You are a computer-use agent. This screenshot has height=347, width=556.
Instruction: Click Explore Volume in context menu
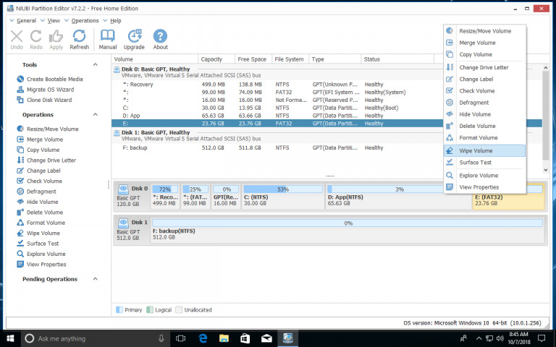(484, 176)
